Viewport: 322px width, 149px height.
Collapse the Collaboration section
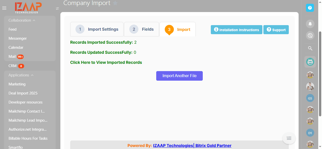tap(33, 20)
